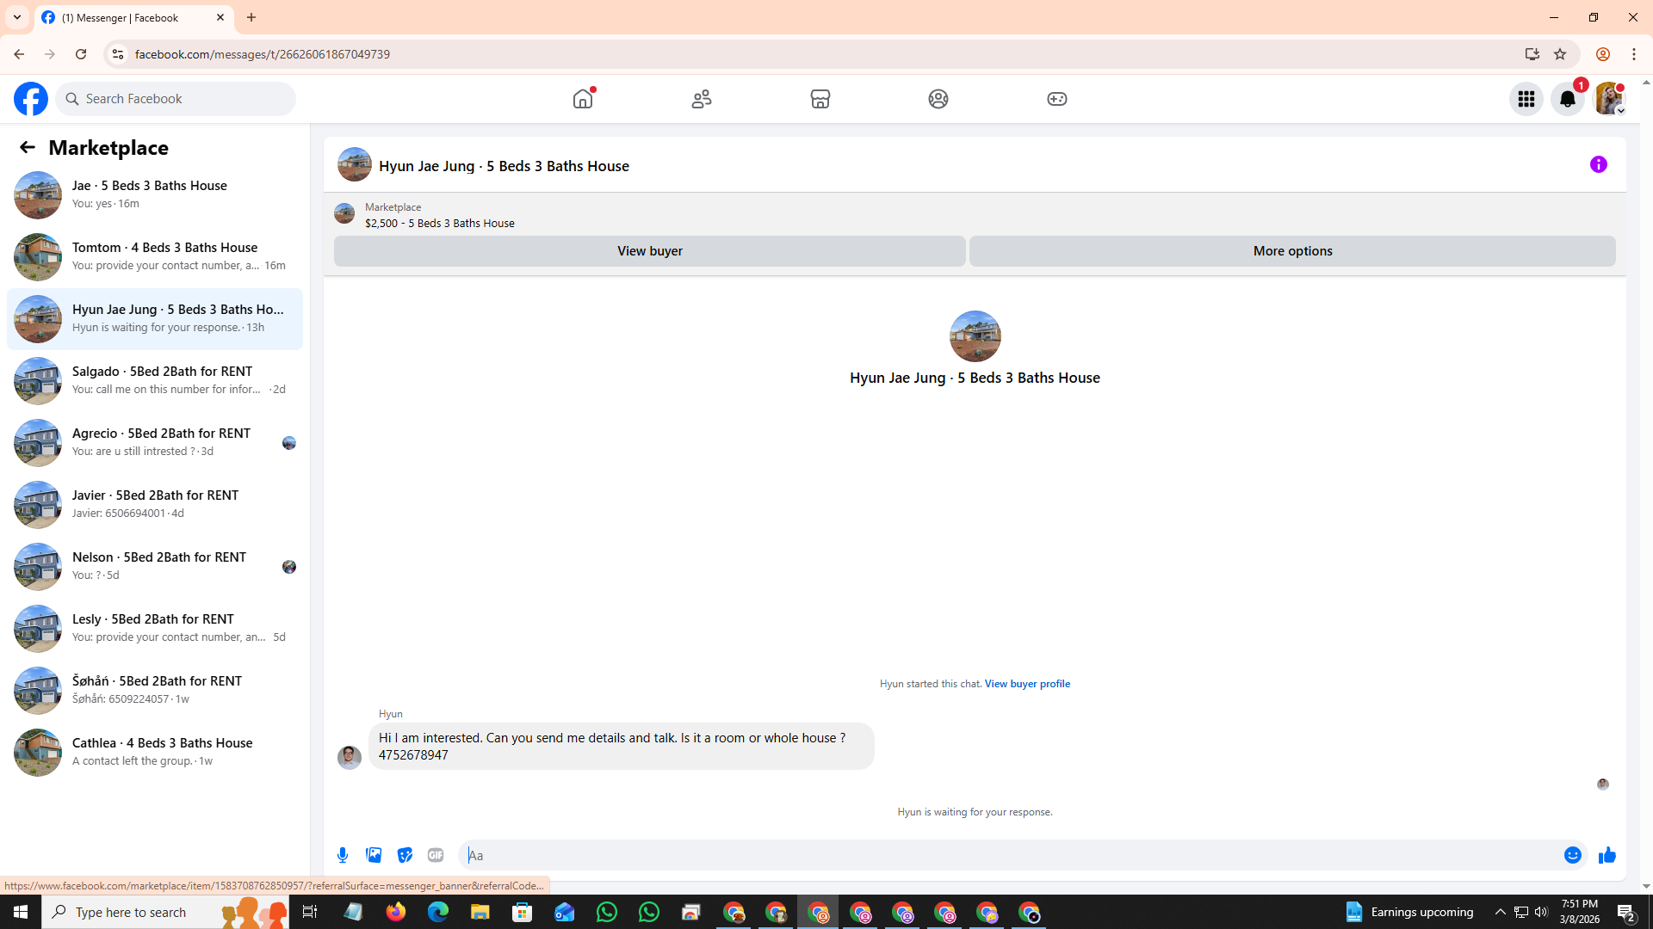1653x929 pixels.
Task: Open the GIF picker icon
Action: click(436, 855)
